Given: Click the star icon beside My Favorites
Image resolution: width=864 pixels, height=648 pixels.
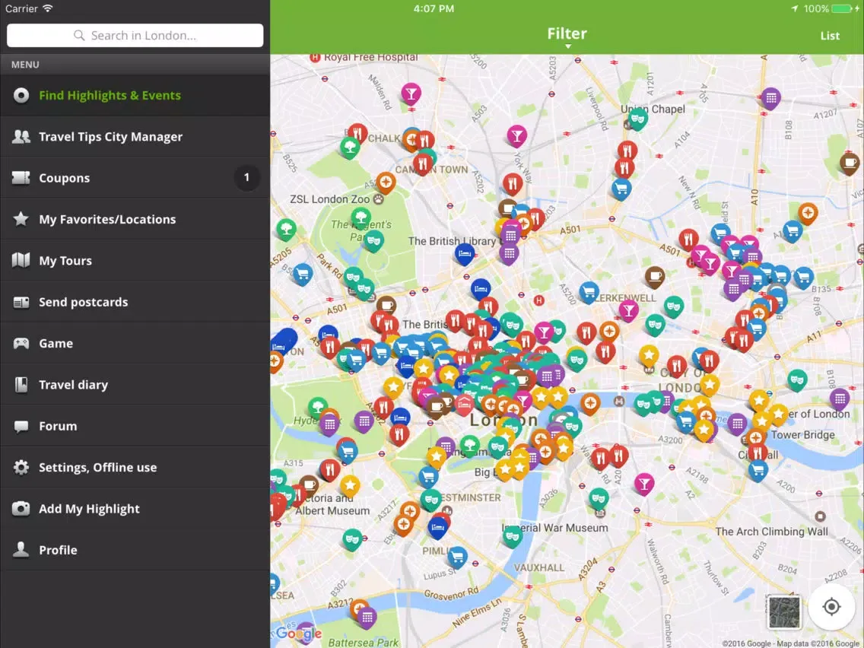Looking at the screenshot, I should 21,219.
